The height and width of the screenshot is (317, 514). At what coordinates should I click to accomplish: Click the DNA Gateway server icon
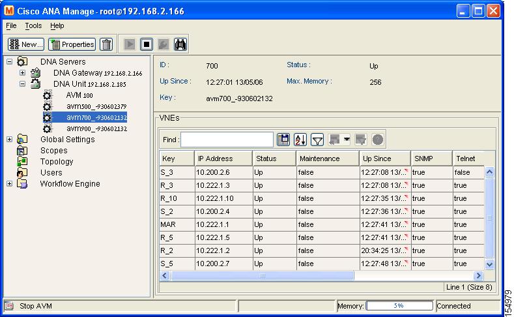[35, 72]
